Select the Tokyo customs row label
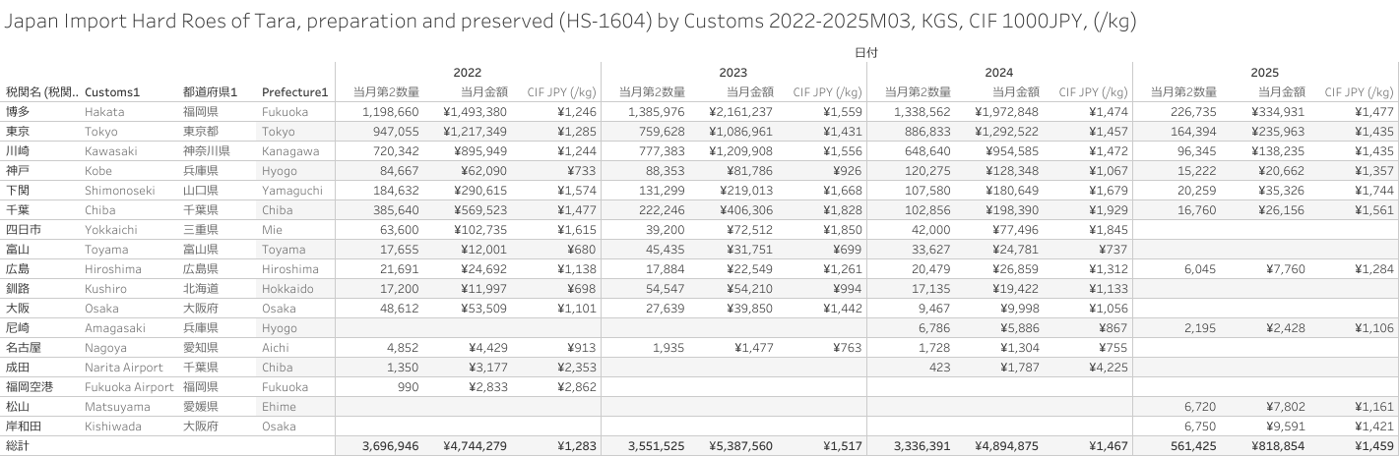The width and height of the screenshot is (1400, 456). (100, 132)
